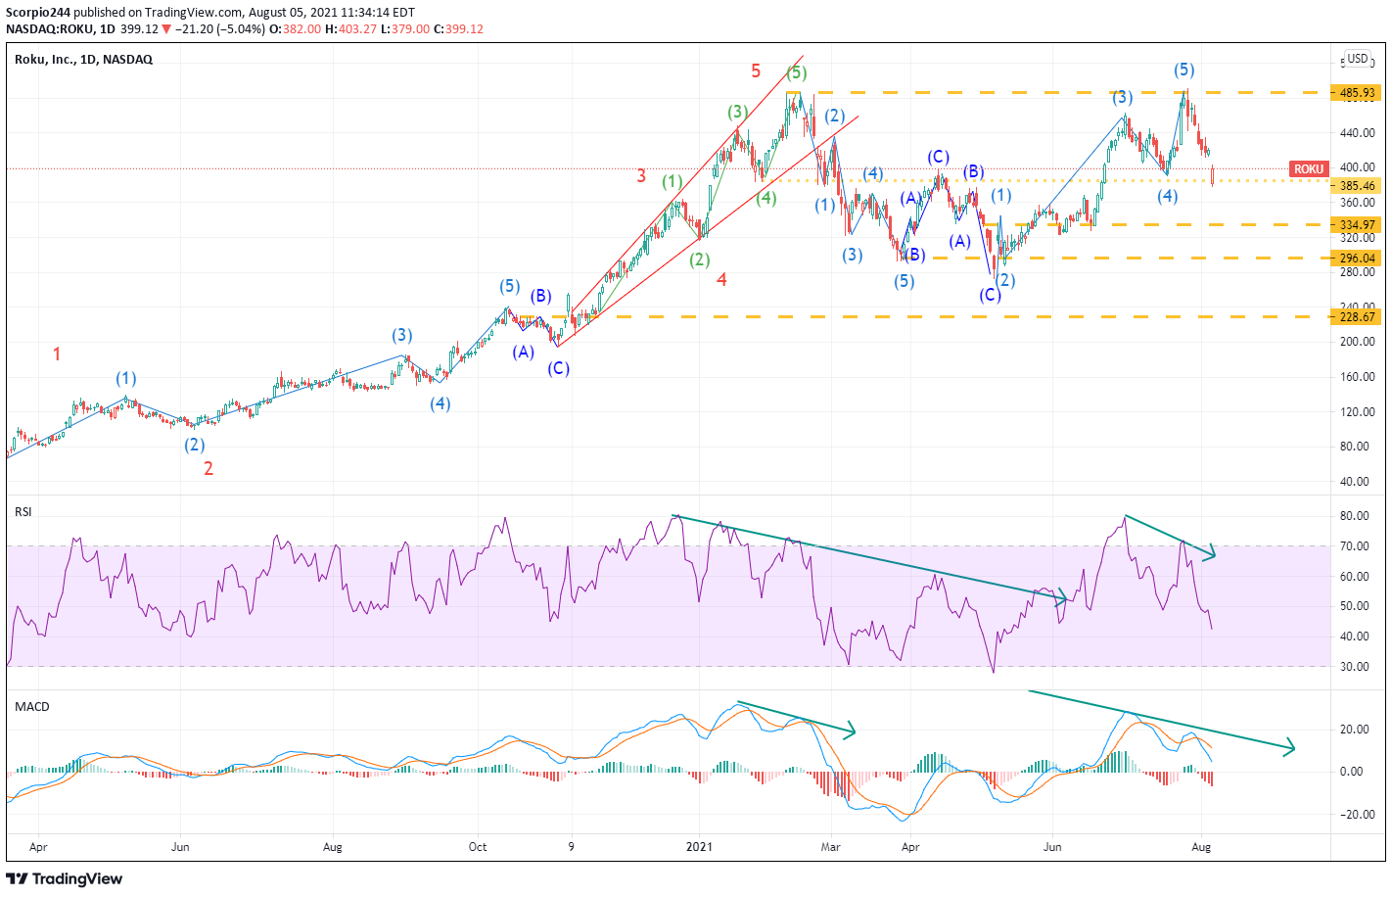
Task: Click the 2021 label on time axis
Action: (699, 846)
